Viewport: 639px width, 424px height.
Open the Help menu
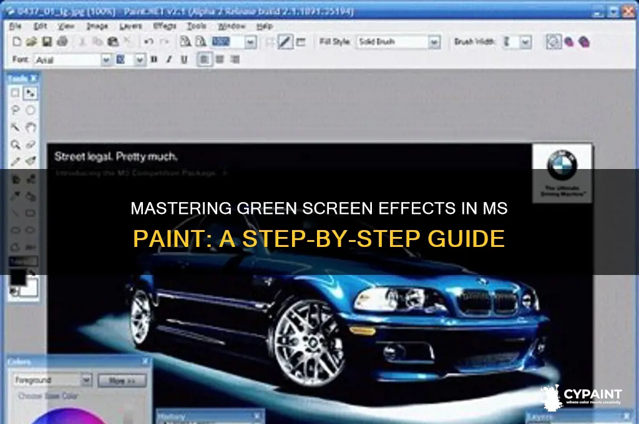(x=265, y=26)
